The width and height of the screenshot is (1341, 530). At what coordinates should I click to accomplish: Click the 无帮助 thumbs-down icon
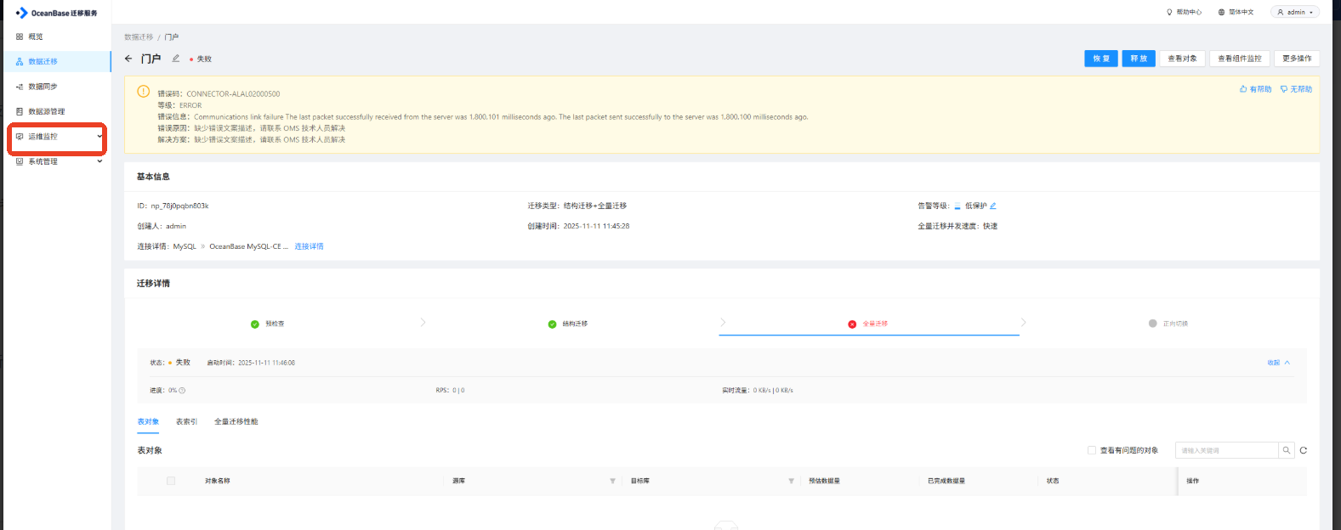(1284, 89)
